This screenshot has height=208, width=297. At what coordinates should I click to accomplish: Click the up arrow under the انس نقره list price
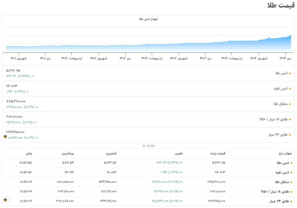[x=28, y=91]
